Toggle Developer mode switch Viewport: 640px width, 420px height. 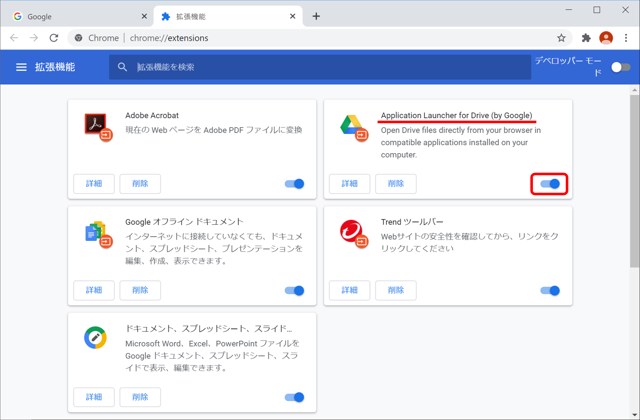click(621, 67)
